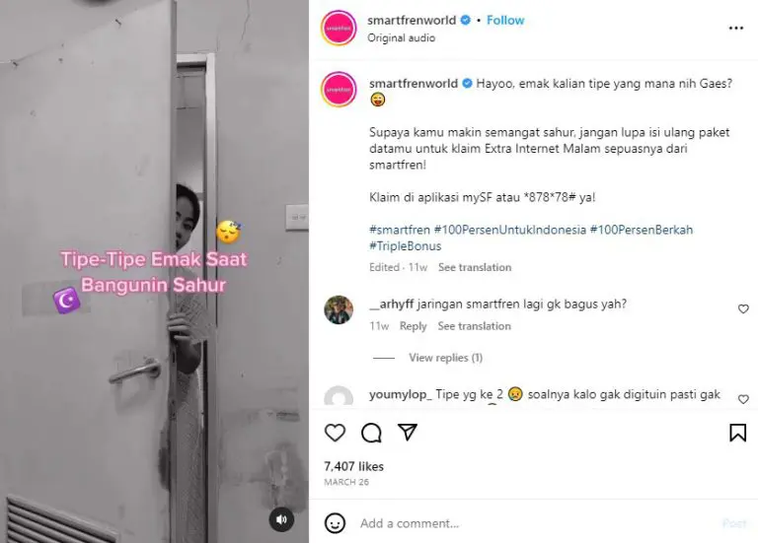Viewport: 758px width, 543px height.
Task: Open the emoji picker in the comment box
Action: pyautogui.click(x=335, y=523)
